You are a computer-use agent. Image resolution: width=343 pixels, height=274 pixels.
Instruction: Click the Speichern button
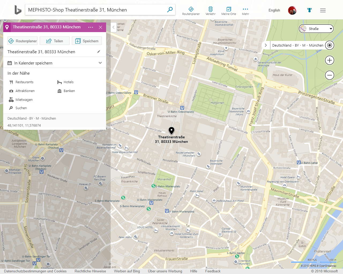click(x=87, y=41)
